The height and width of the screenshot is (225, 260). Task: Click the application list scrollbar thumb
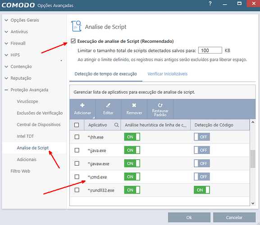(253, 159)
